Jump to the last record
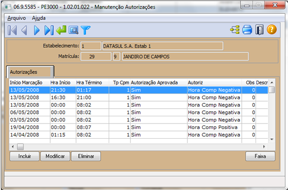Screen dimensions: 288x190 (49, 30)
